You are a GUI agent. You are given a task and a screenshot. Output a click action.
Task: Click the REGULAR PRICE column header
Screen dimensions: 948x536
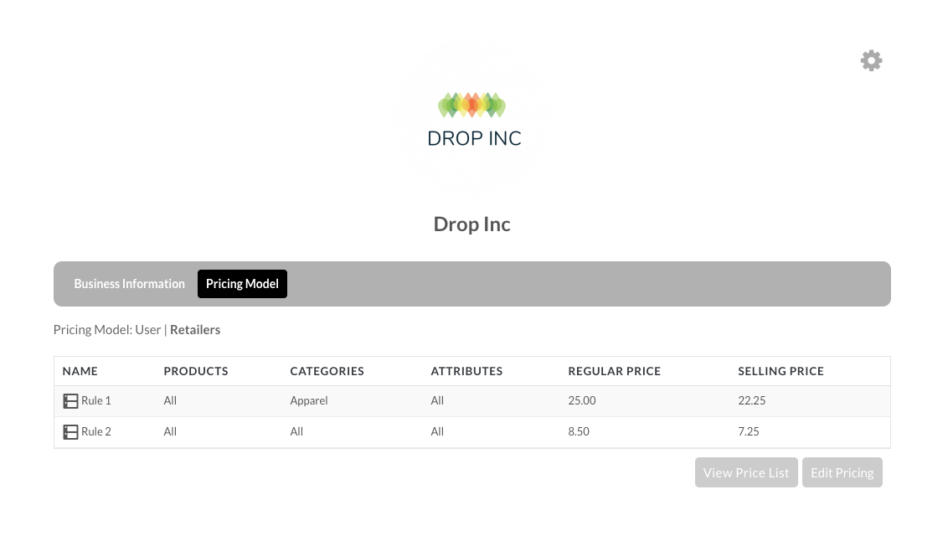[x=614, y=371]
